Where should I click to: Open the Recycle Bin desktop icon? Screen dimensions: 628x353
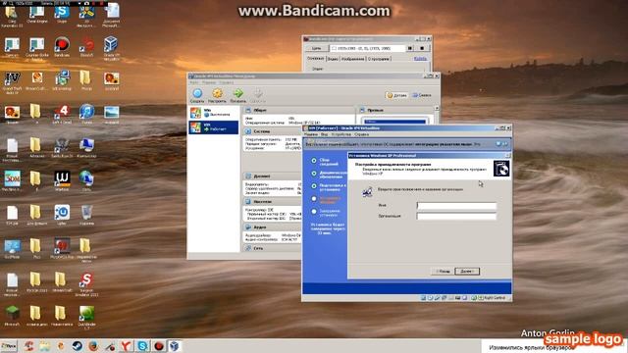[x=86, y=215]
